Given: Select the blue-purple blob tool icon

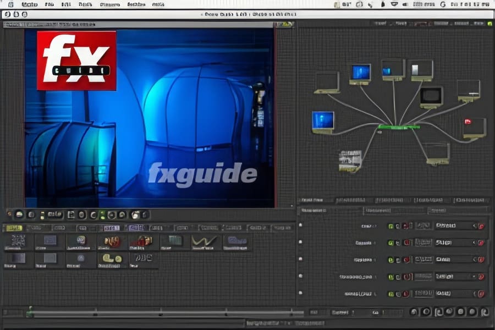Looking at the screenshot, I should click(237, 241).
